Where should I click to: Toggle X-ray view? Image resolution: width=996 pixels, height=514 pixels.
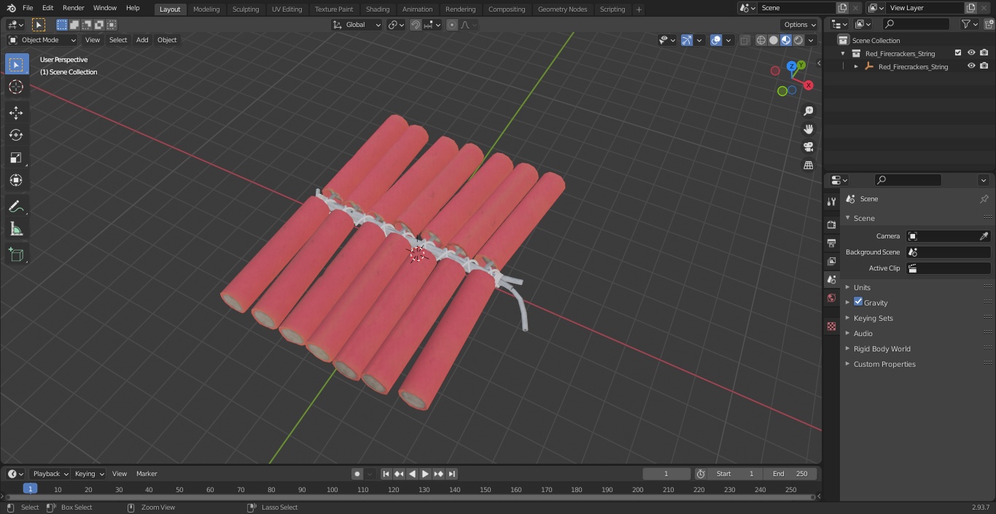pos(744,40)
